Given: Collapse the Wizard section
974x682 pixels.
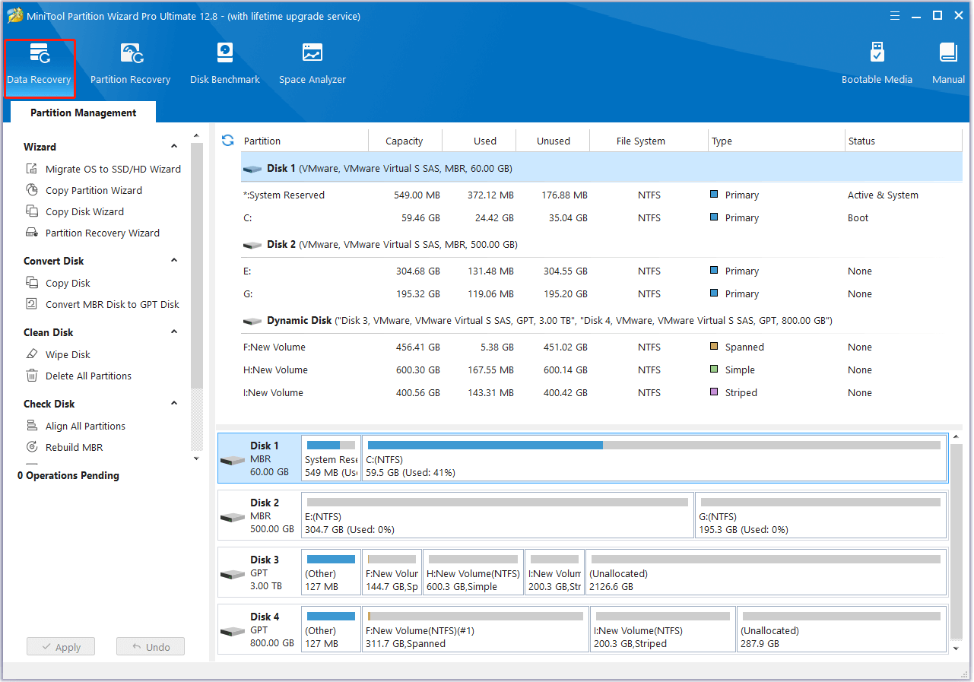Looking at the screenshot, I should [174, 147].
